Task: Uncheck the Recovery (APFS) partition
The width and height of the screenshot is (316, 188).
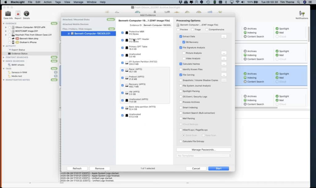Action: [x=122, y=85]
